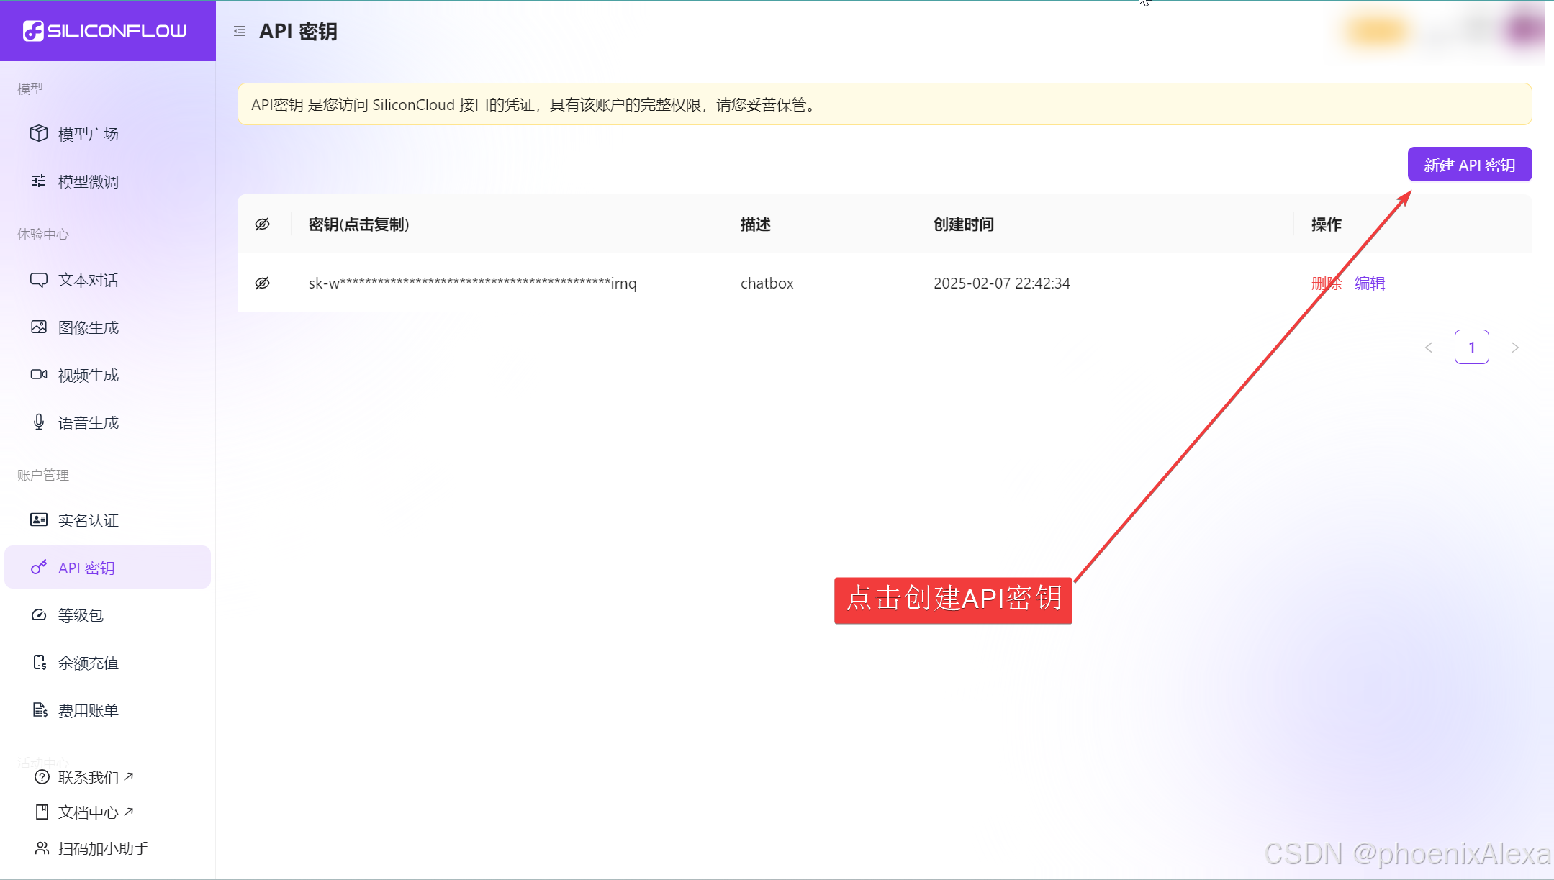Screen dimensions: 1554x880
Task: Open the 余额充值 menu item
Action: (88, 663)
